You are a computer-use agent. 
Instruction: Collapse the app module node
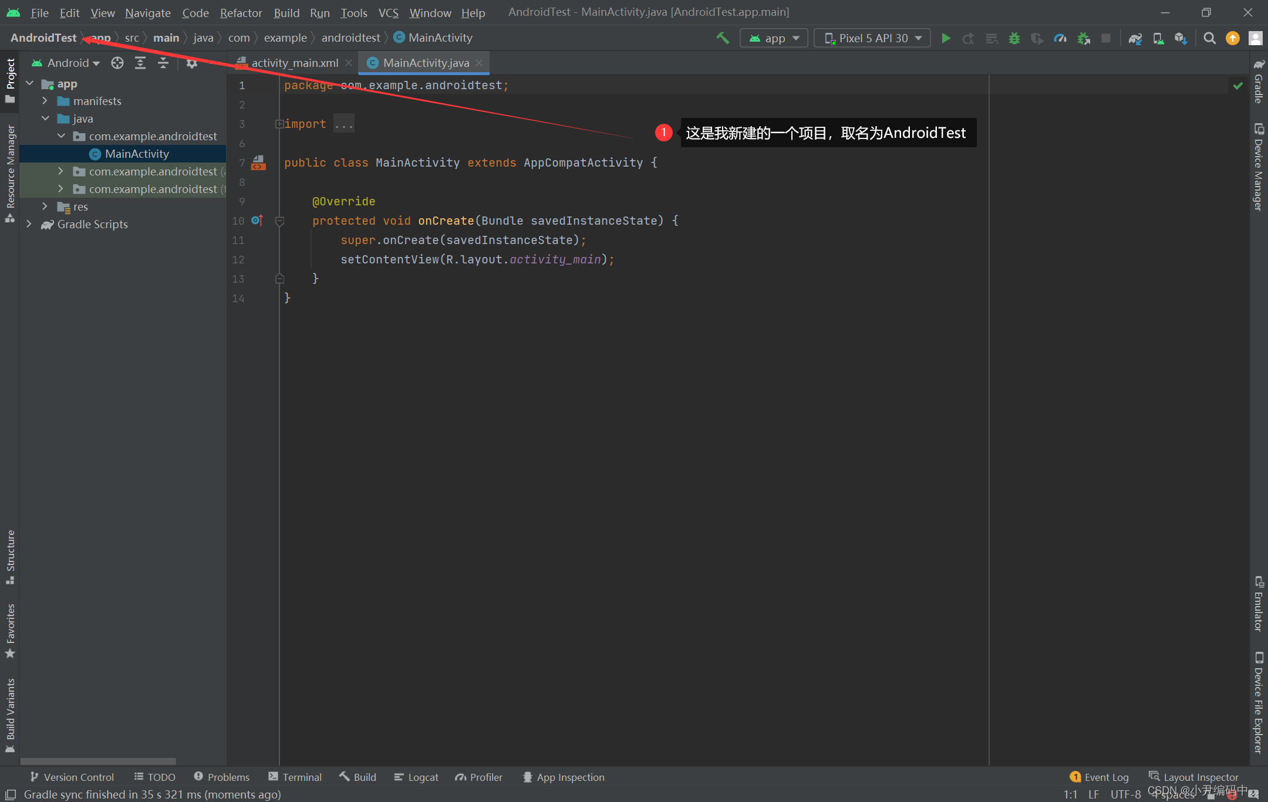coord(29,83)
